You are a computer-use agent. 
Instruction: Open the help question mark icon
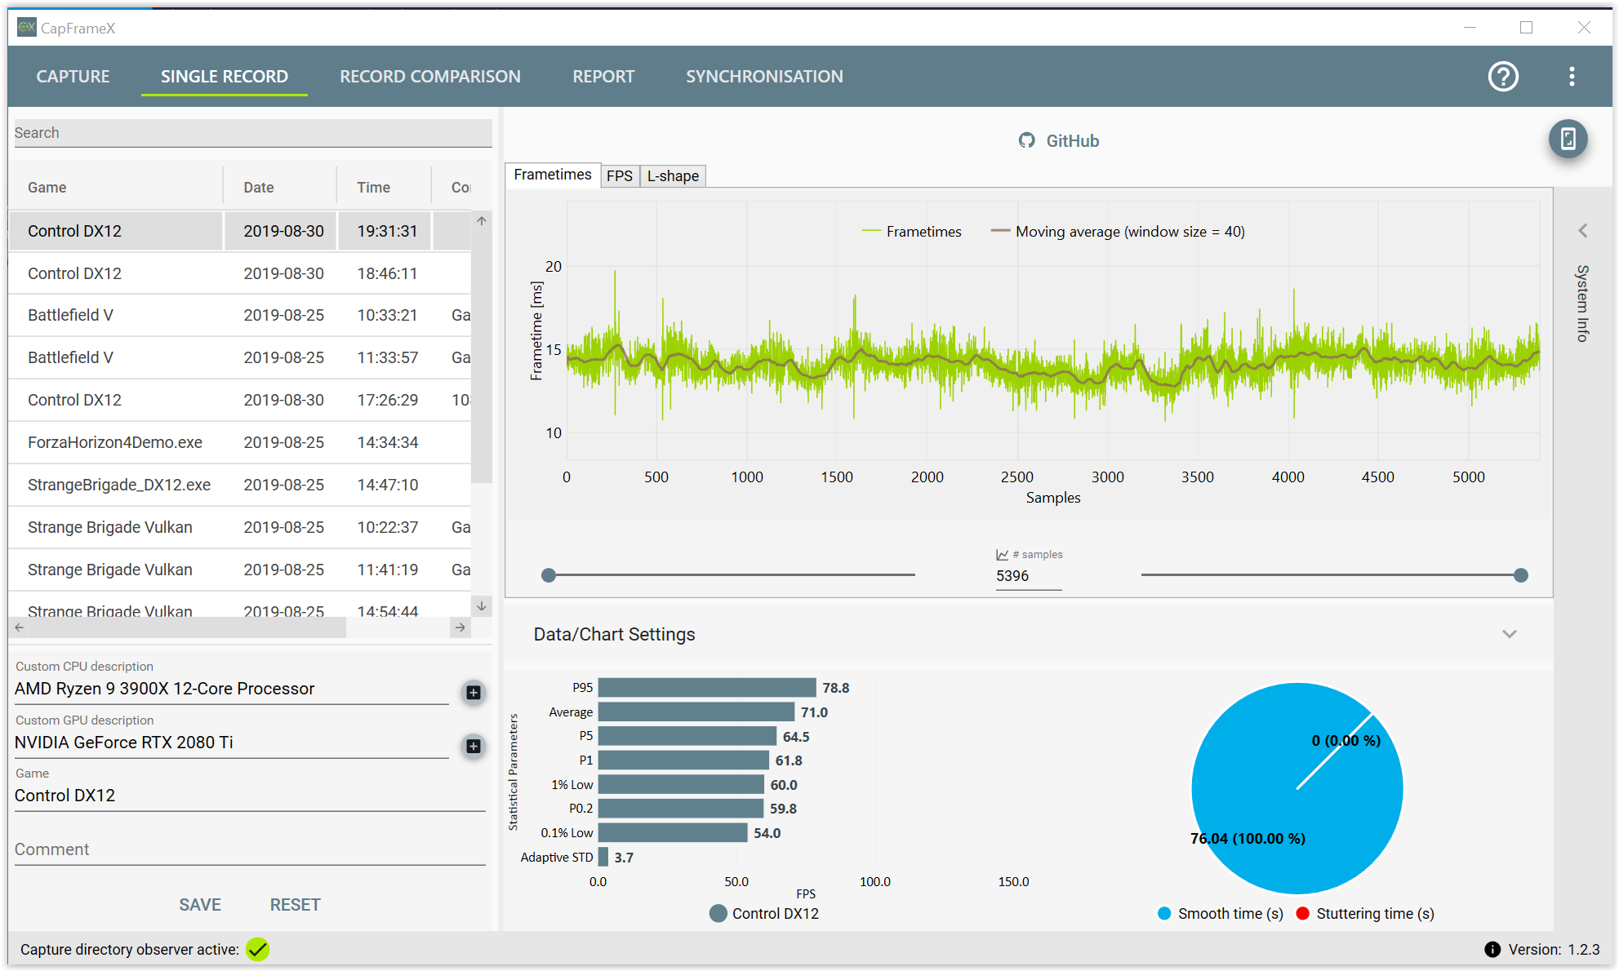[1502, 77]
